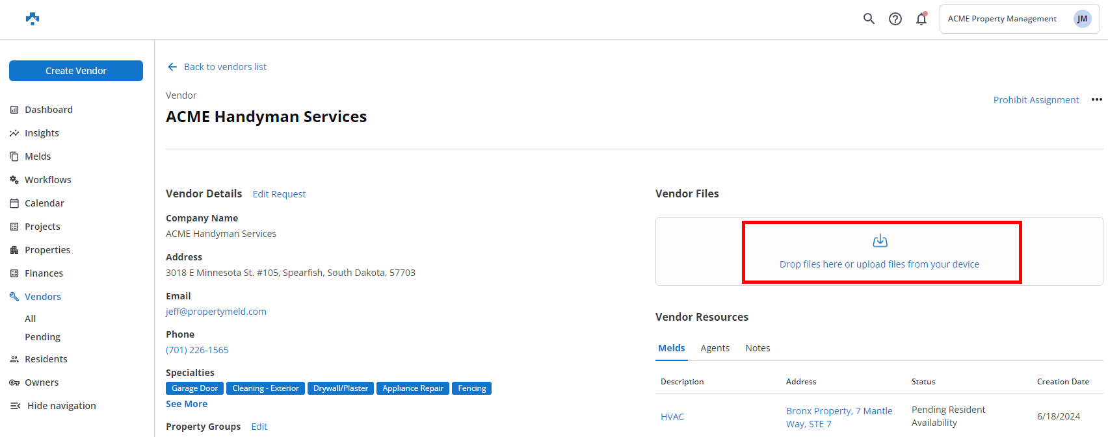Open Melds in the sidebar
The width and height of the screenshot is (1108, 437).
click(38, 156)
